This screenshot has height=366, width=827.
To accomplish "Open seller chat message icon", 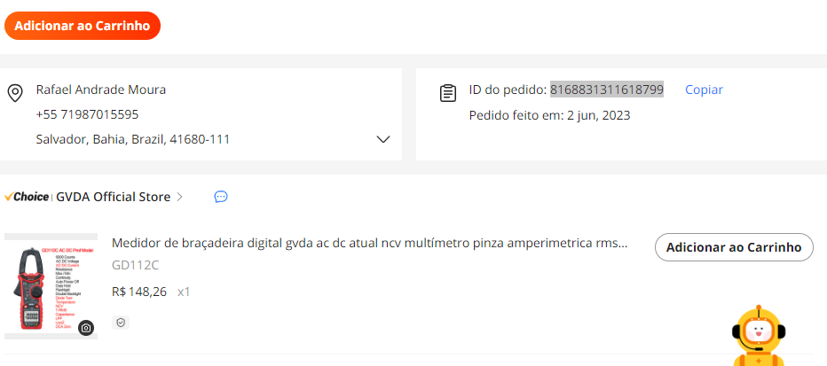I will coord(221,197).
